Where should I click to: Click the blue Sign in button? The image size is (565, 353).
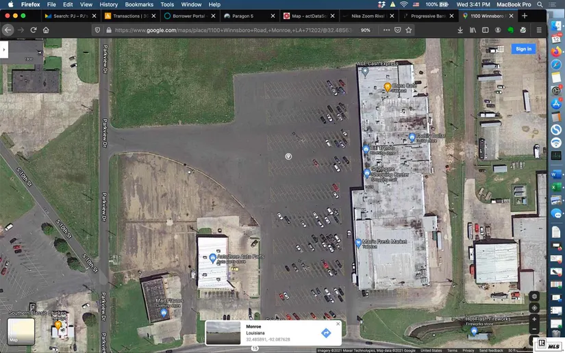(523, 49)
